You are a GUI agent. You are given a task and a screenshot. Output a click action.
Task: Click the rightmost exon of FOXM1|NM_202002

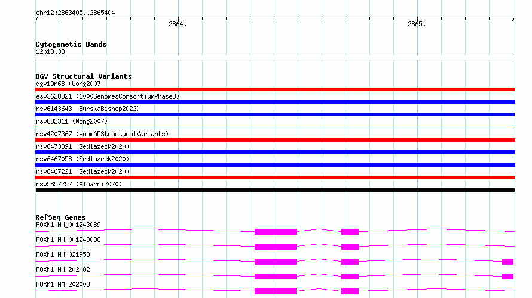coord(507,277)
